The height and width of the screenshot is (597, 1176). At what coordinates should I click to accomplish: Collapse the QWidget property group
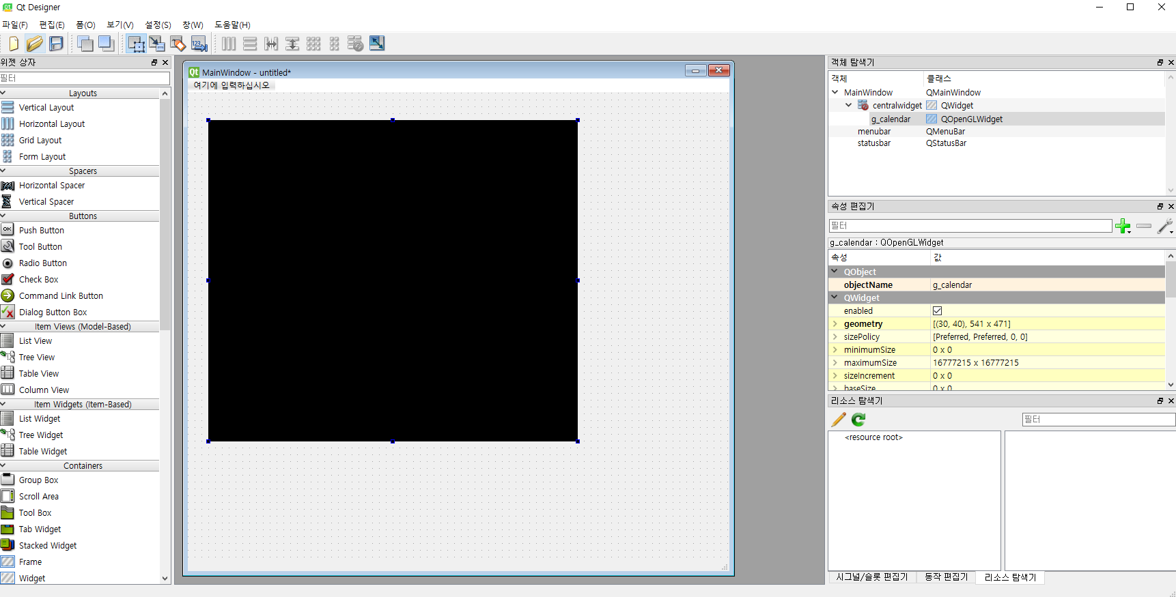(835, 297)
